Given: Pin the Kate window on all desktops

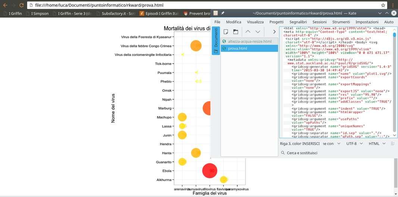Looking at the screenshot, I should [223, 13].
